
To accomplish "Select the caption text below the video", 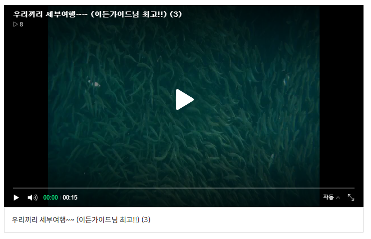I will (x=81, y=220).
